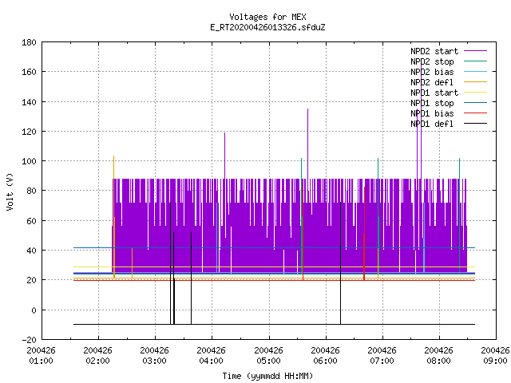Click the light blue NPD2 bias legend line
Image resolution: width=511 pixels, height=383 pixels.
click(x=475, y=71)
